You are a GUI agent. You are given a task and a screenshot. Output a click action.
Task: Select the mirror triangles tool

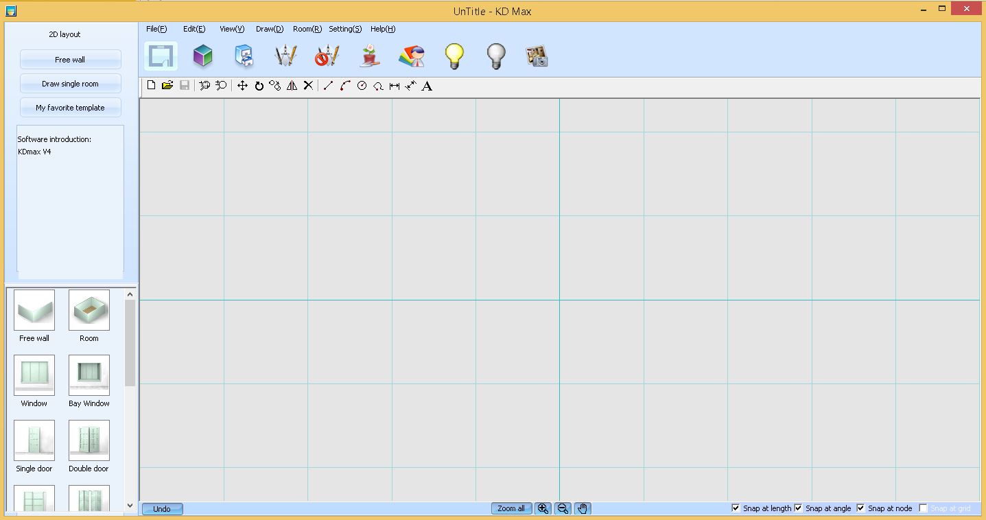point(292,86)
